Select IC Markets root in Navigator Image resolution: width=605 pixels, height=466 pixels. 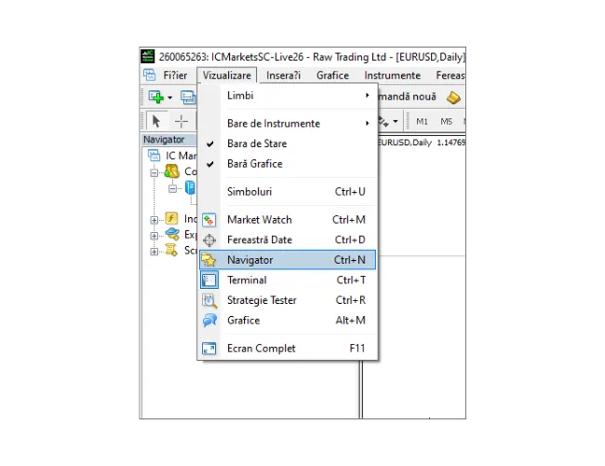point(181,156)
